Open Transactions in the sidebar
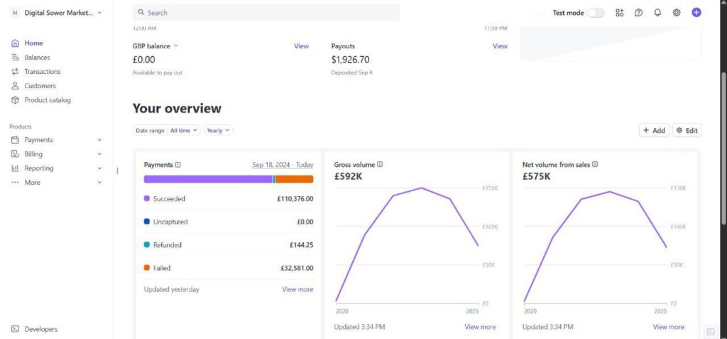This screenshot has width=727, height=339. click(x=42, y=72)
